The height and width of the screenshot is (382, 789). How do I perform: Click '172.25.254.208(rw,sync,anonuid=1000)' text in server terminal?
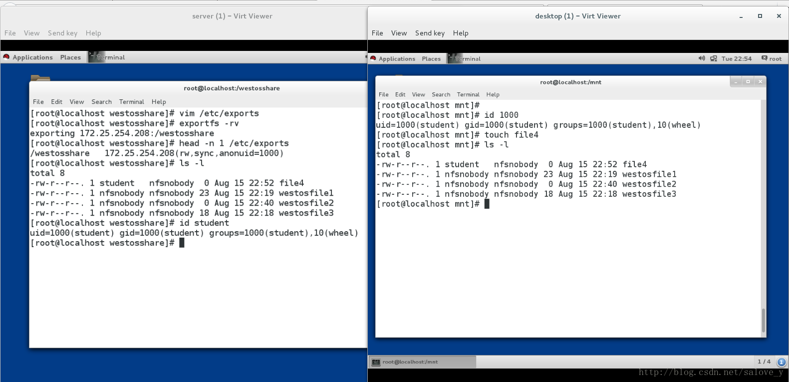coord(194,153)
